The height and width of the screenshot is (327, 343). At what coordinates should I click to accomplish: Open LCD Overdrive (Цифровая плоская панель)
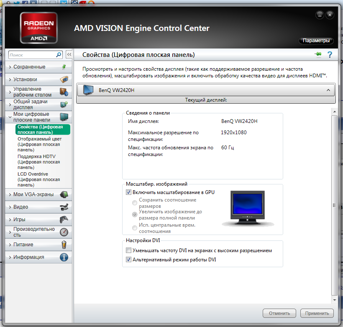(39, 179)
